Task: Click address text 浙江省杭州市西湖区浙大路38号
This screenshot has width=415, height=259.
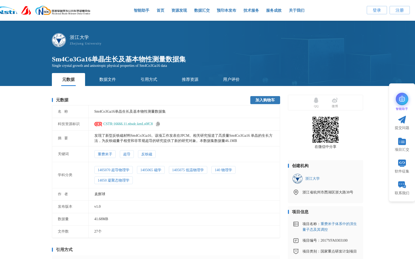Action: (328, 192)
